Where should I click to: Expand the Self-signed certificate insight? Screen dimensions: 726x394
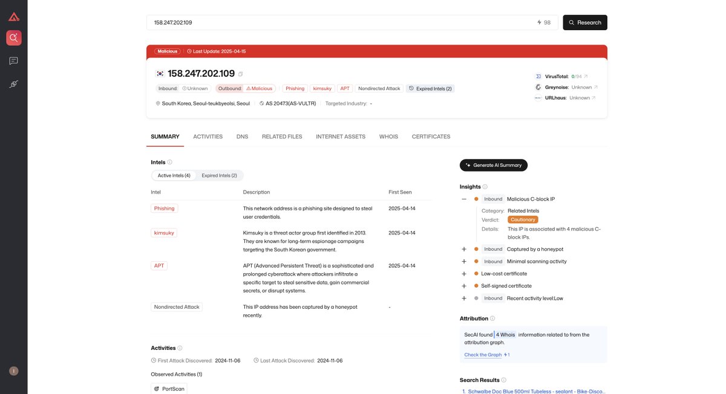[464, 286]
